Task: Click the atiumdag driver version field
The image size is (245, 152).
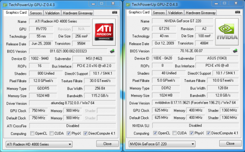Action: click(72, 103)
